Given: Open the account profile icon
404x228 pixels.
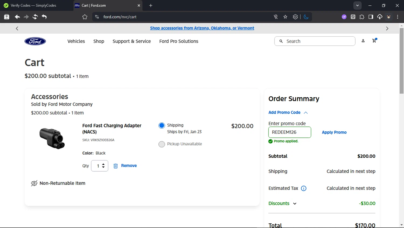Looking at the screenshot, I should (363, 41).
